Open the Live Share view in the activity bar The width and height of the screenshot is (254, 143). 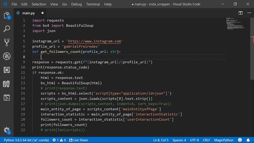[x=7, y=84]
